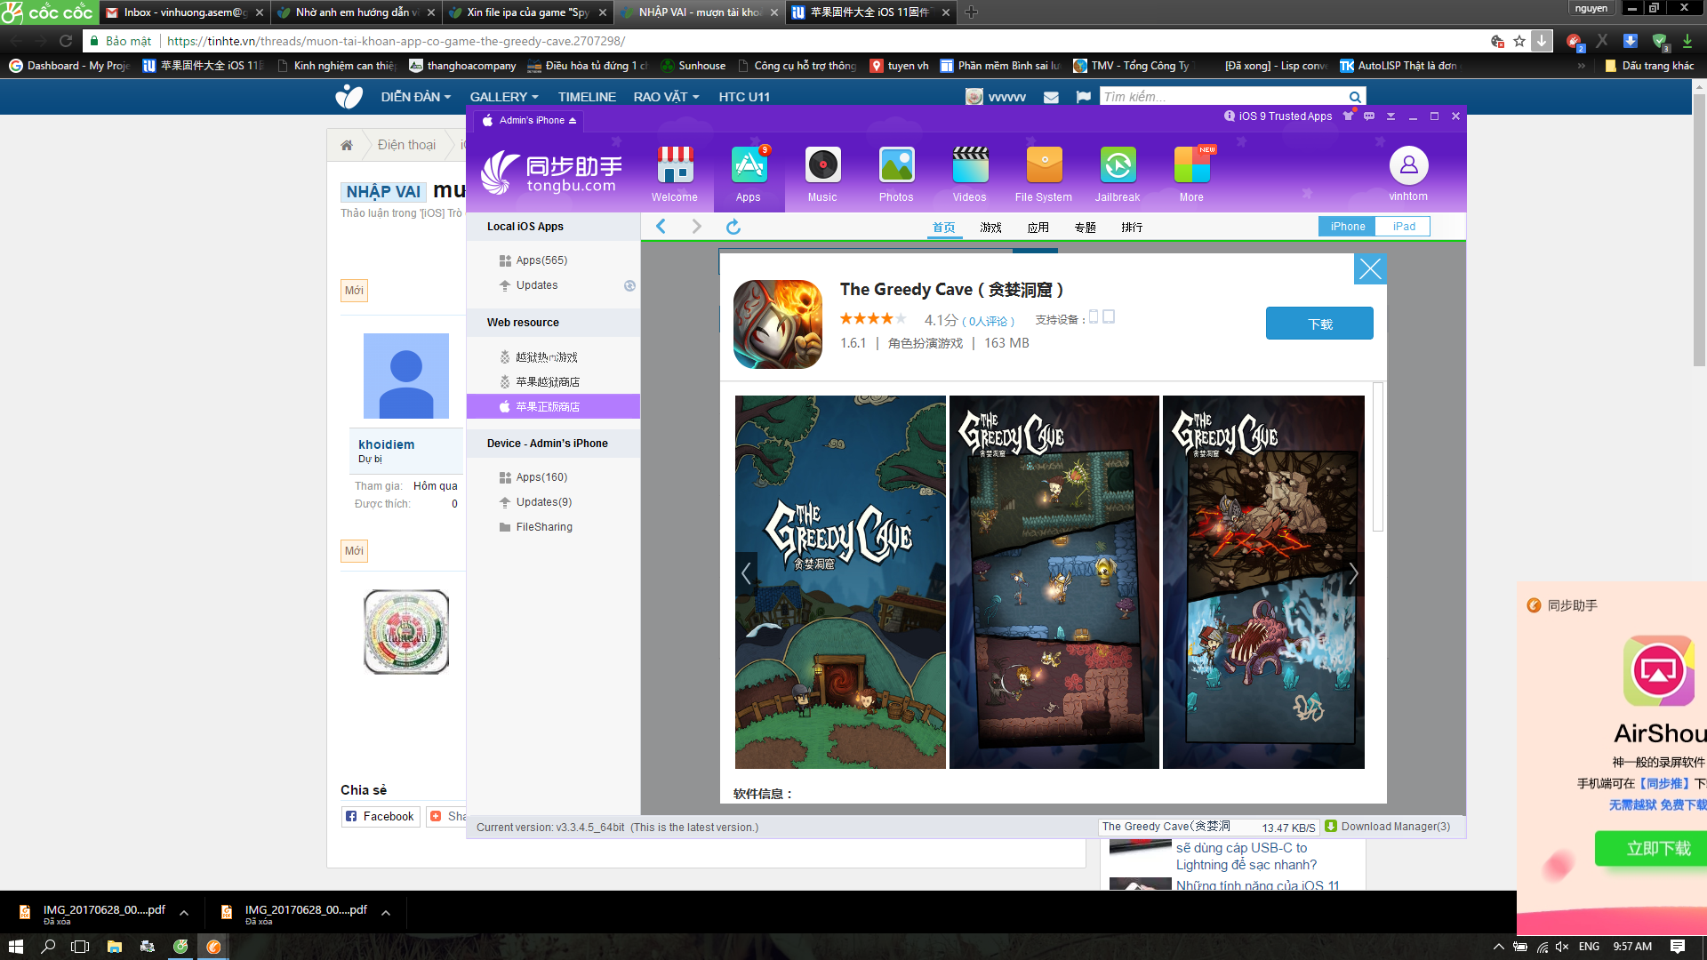This screenshot has width=1707, height=960.
Task: Open Admin's iPhone device dropdown
Action: [531, 120]
